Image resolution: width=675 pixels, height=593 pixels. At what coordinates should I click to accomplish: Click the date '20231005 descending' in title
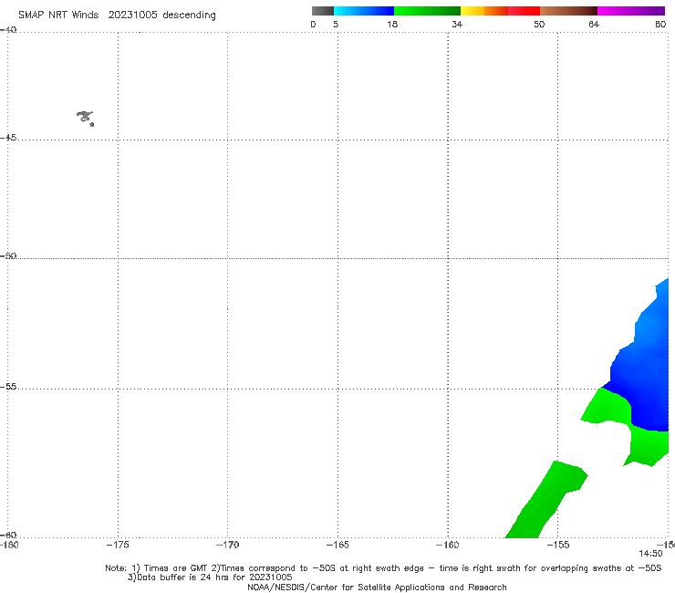point(161,16)
